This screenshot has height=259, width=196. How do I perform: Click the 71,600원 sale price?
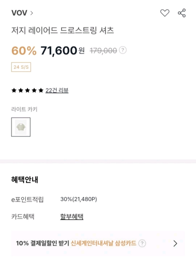(62, 50)
